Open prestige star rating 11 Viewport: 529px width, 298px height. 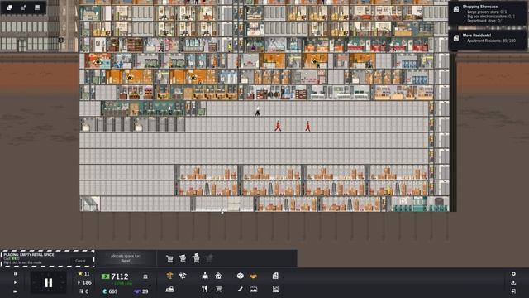point(84,274)
